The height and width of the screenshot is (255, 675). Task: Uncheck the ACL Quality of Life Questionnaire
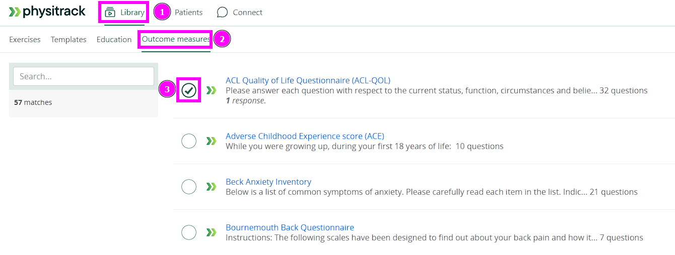pyautogui.click(x=189, y=90)
